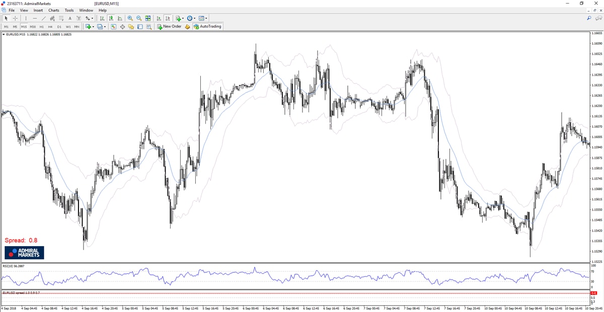Open the View menu
The width and height of the screenshot is (604, 312).
[24, 10]
